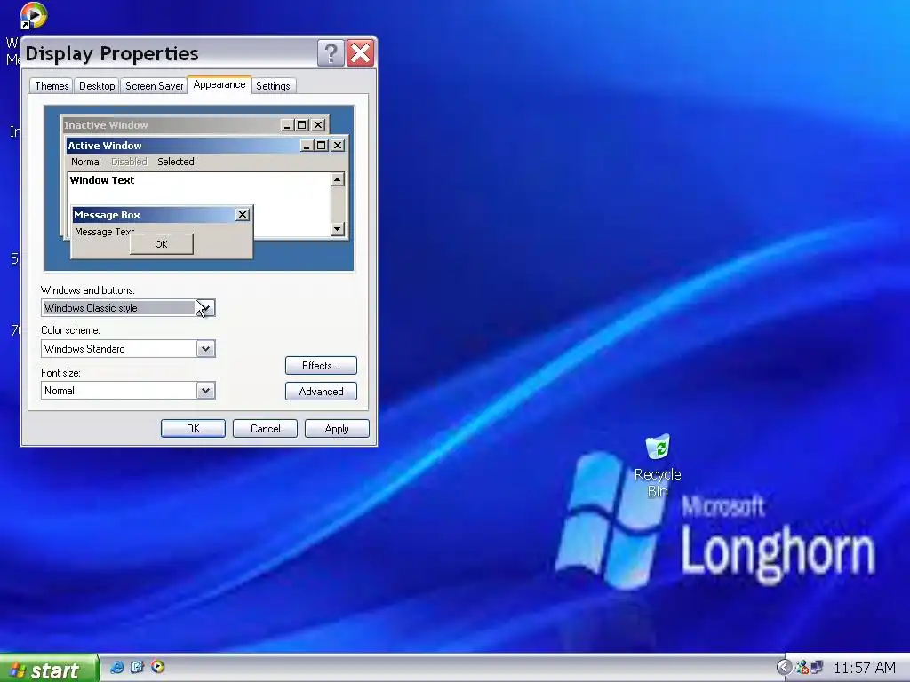Click the Active Window maximize icon in preview
Screen dimensions: 910x682
(x=322, y=146)
